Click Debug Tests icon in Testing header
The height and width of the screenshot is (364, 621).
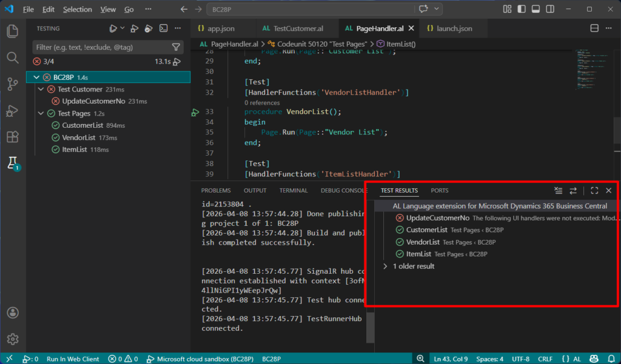click(134, 28)
